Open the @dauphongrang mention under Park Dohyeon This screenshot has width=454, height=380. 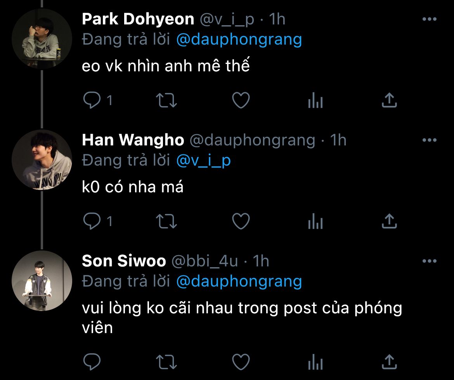coord(239,40)
